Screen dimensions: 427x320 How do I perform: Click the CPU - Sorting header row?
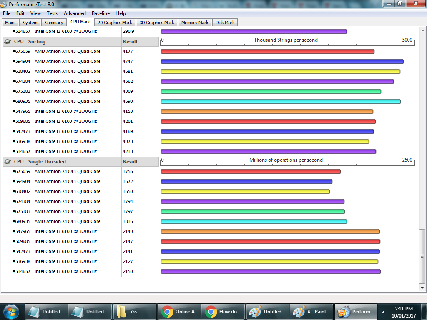(x=62, y=42)
